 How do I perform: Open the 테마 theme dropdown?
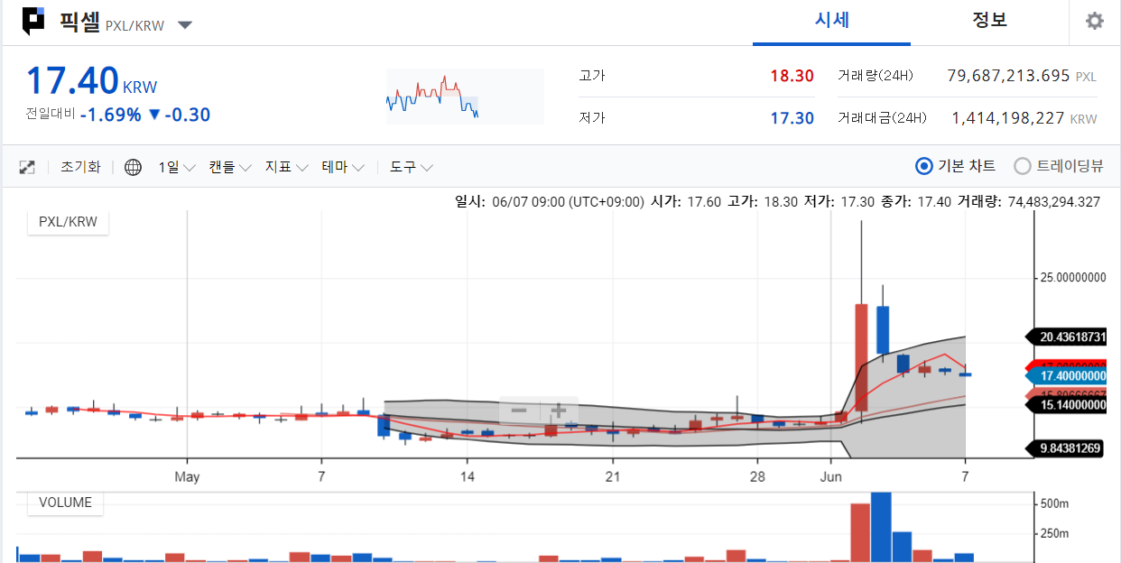tap(343, 167)
